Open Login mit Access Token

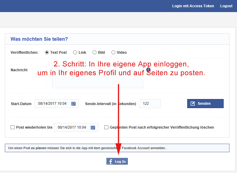click(x=193, y=6)
